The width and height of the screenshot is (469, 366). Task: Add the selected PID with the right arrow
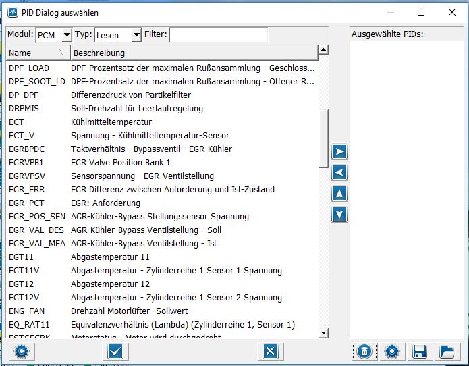[x=340, y=151]
